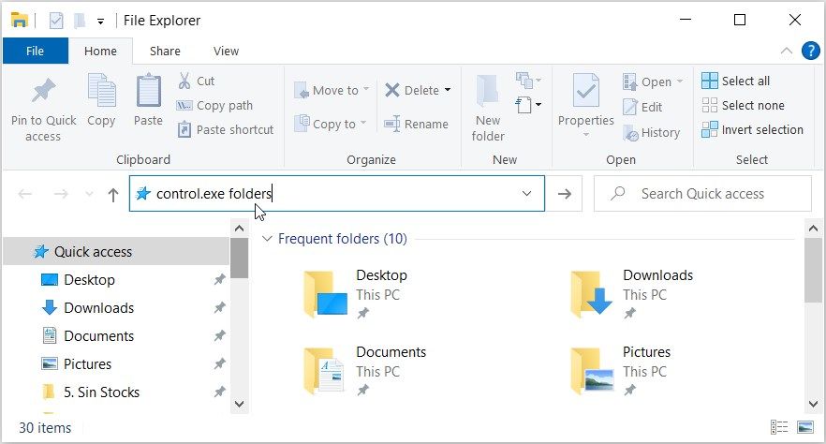Image resolution: width=826 pixels, height=444 pixels.
Task: Choose Copy path command
Action: [215, 105]
